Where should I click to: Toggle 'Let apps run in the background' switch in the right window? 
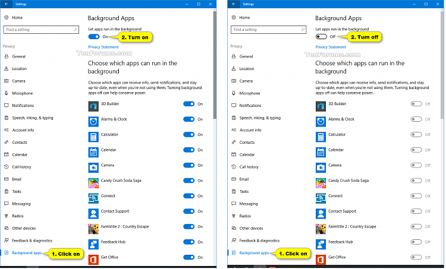click(321, 37)
